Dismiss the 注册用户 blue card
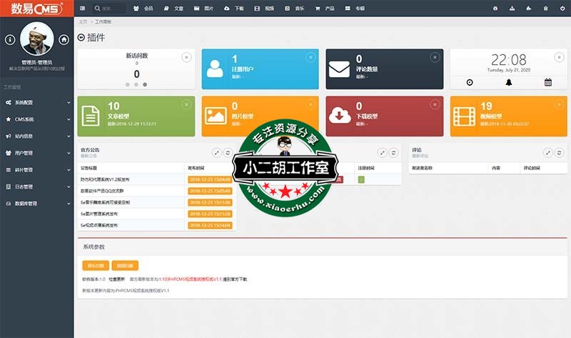 pyautogui.click(x=310, y=57)
